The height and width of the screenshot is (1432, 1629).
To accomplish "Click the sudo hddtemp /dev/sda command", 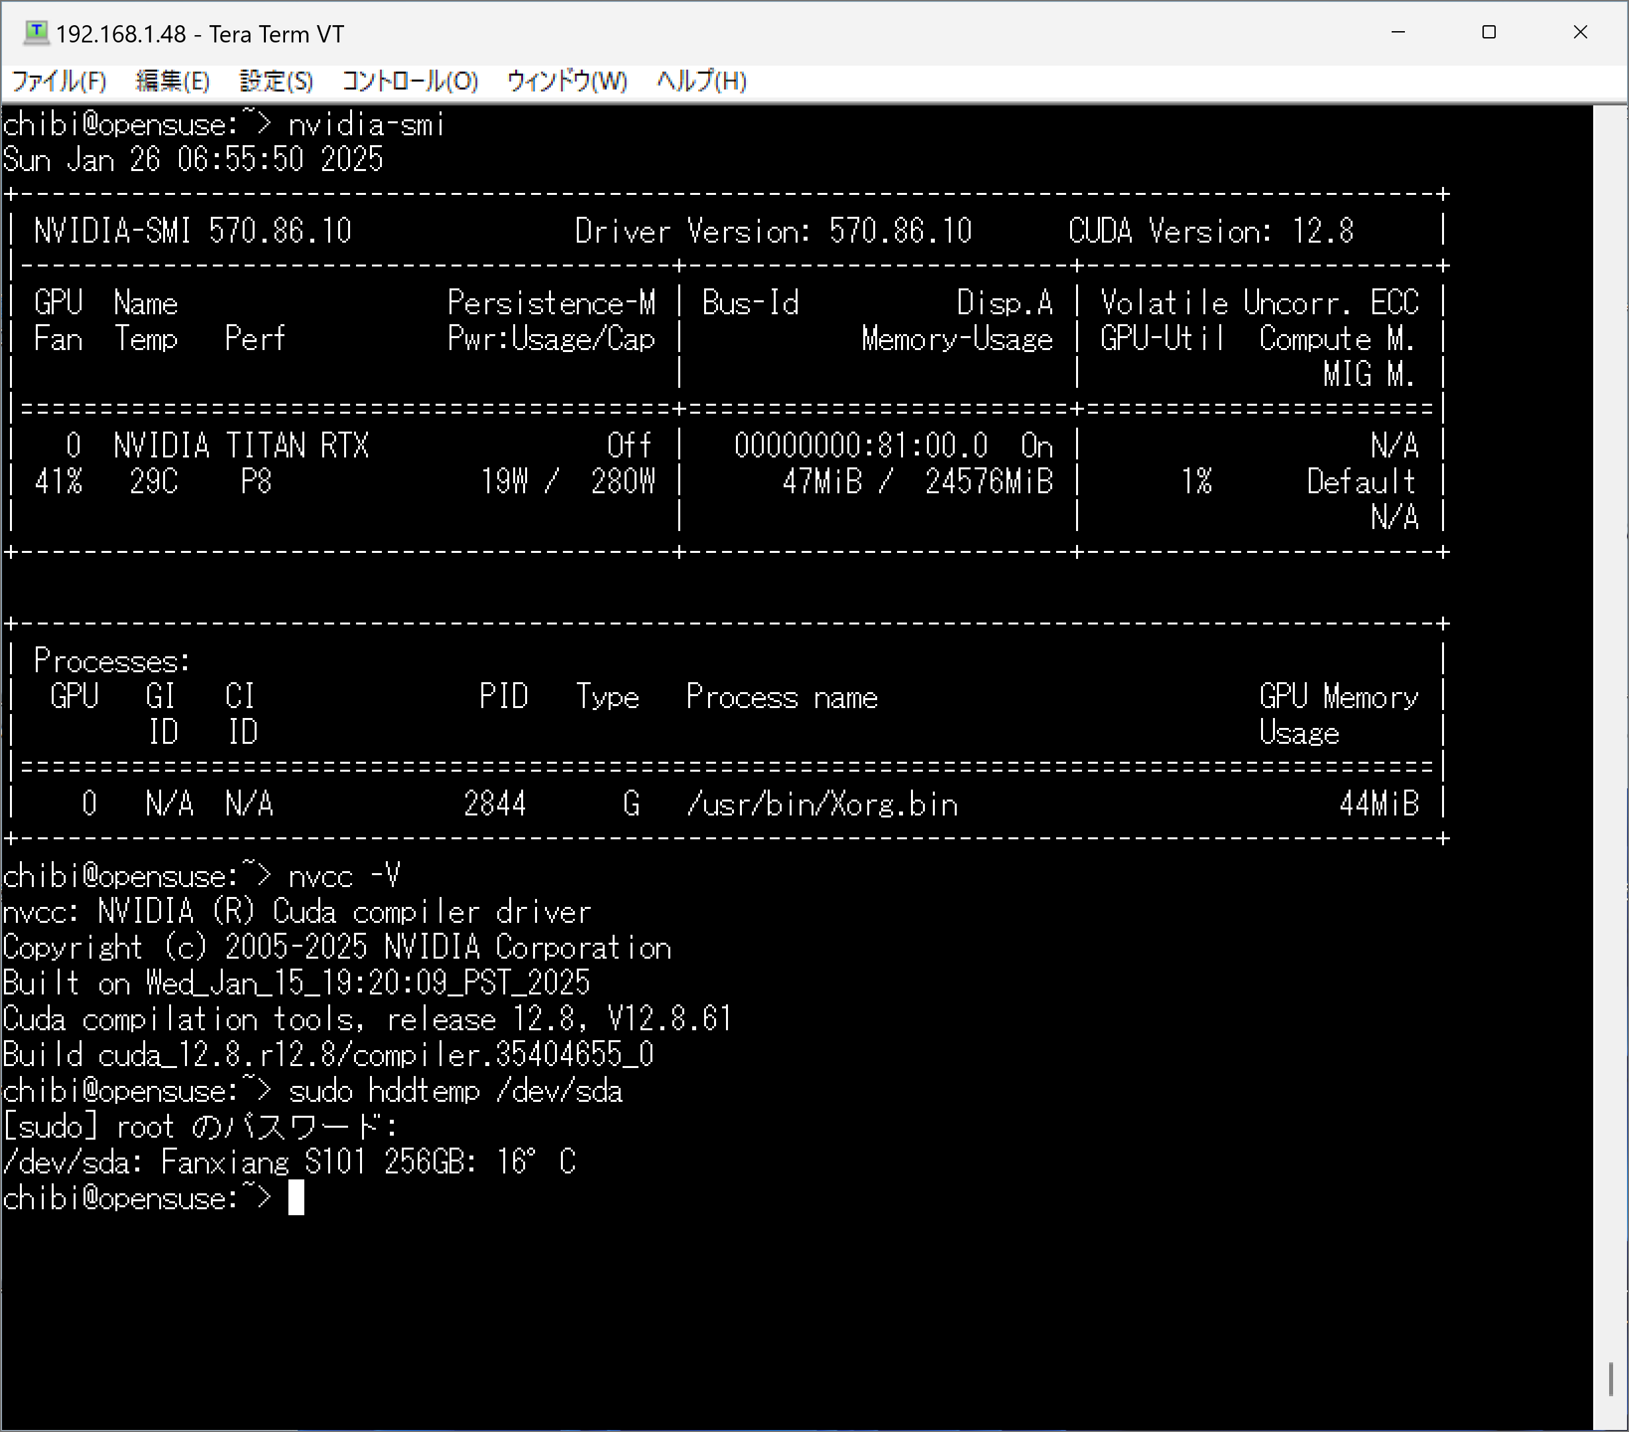I will [x=455, y=1091].
